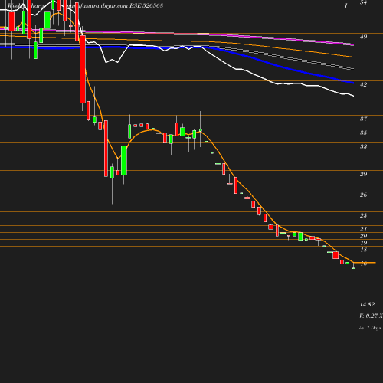Click the price axis label 33
This screenshot has height=383, width=383.
click(x=363, y=146)
